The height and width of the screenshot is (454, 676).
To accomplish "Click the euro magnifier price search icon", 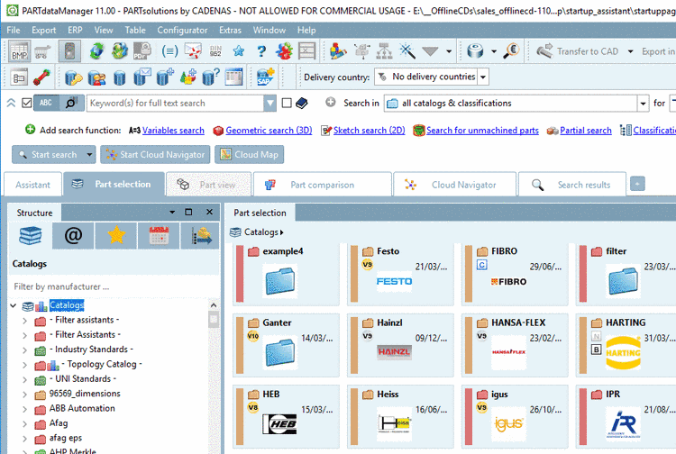I will pos(511,51).
